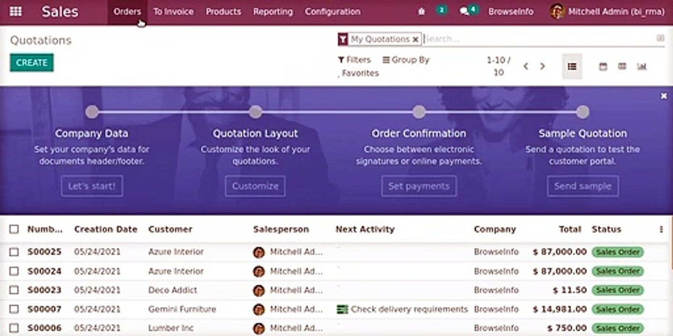This screenshot has width=673, height=336.
Task: Open Mitchell Admin user menu
Action: coord(607,12)
